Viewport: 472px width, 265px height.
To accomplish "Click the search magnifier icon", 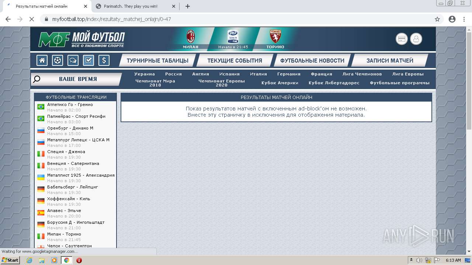I will 37,79.
